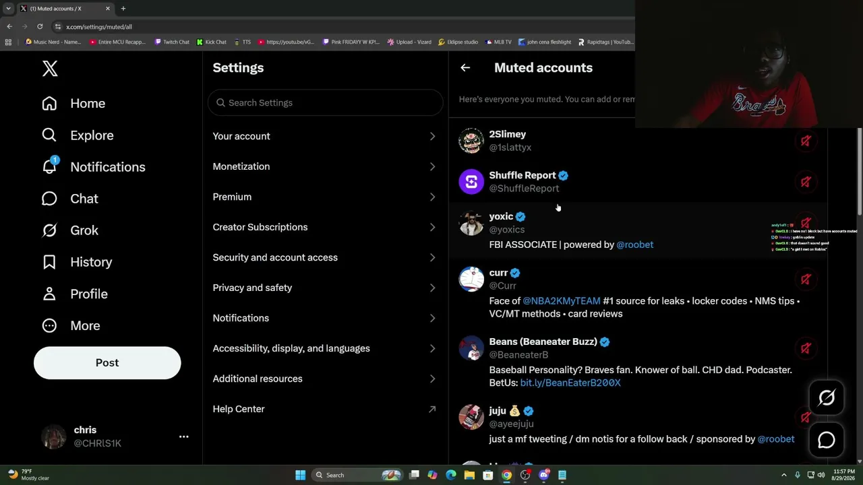The width and height of the screenshot is (863, 485).
Task: Open Microsoft Edge from the taskbar
Action: tap(451, 475)
